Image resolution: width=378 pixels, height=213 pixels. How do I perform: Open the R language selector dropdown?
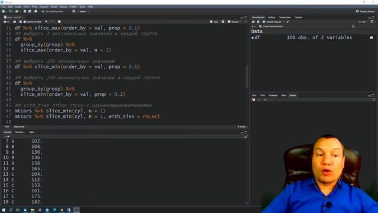tap(253, 27)
